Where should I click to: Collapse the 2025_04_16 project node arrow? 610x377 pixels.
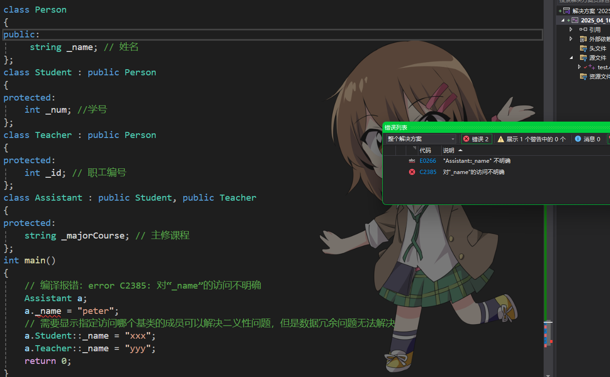click(x=563, y=20)
